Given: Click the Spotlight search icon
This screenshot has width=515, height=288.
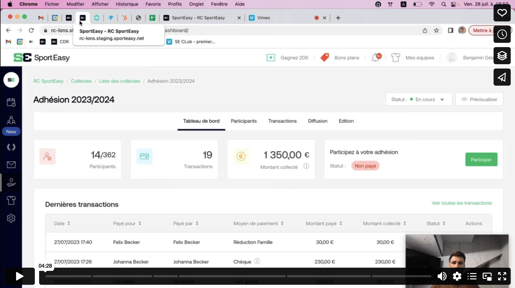Looking at the screenshot, I should [x=444, y=4].
